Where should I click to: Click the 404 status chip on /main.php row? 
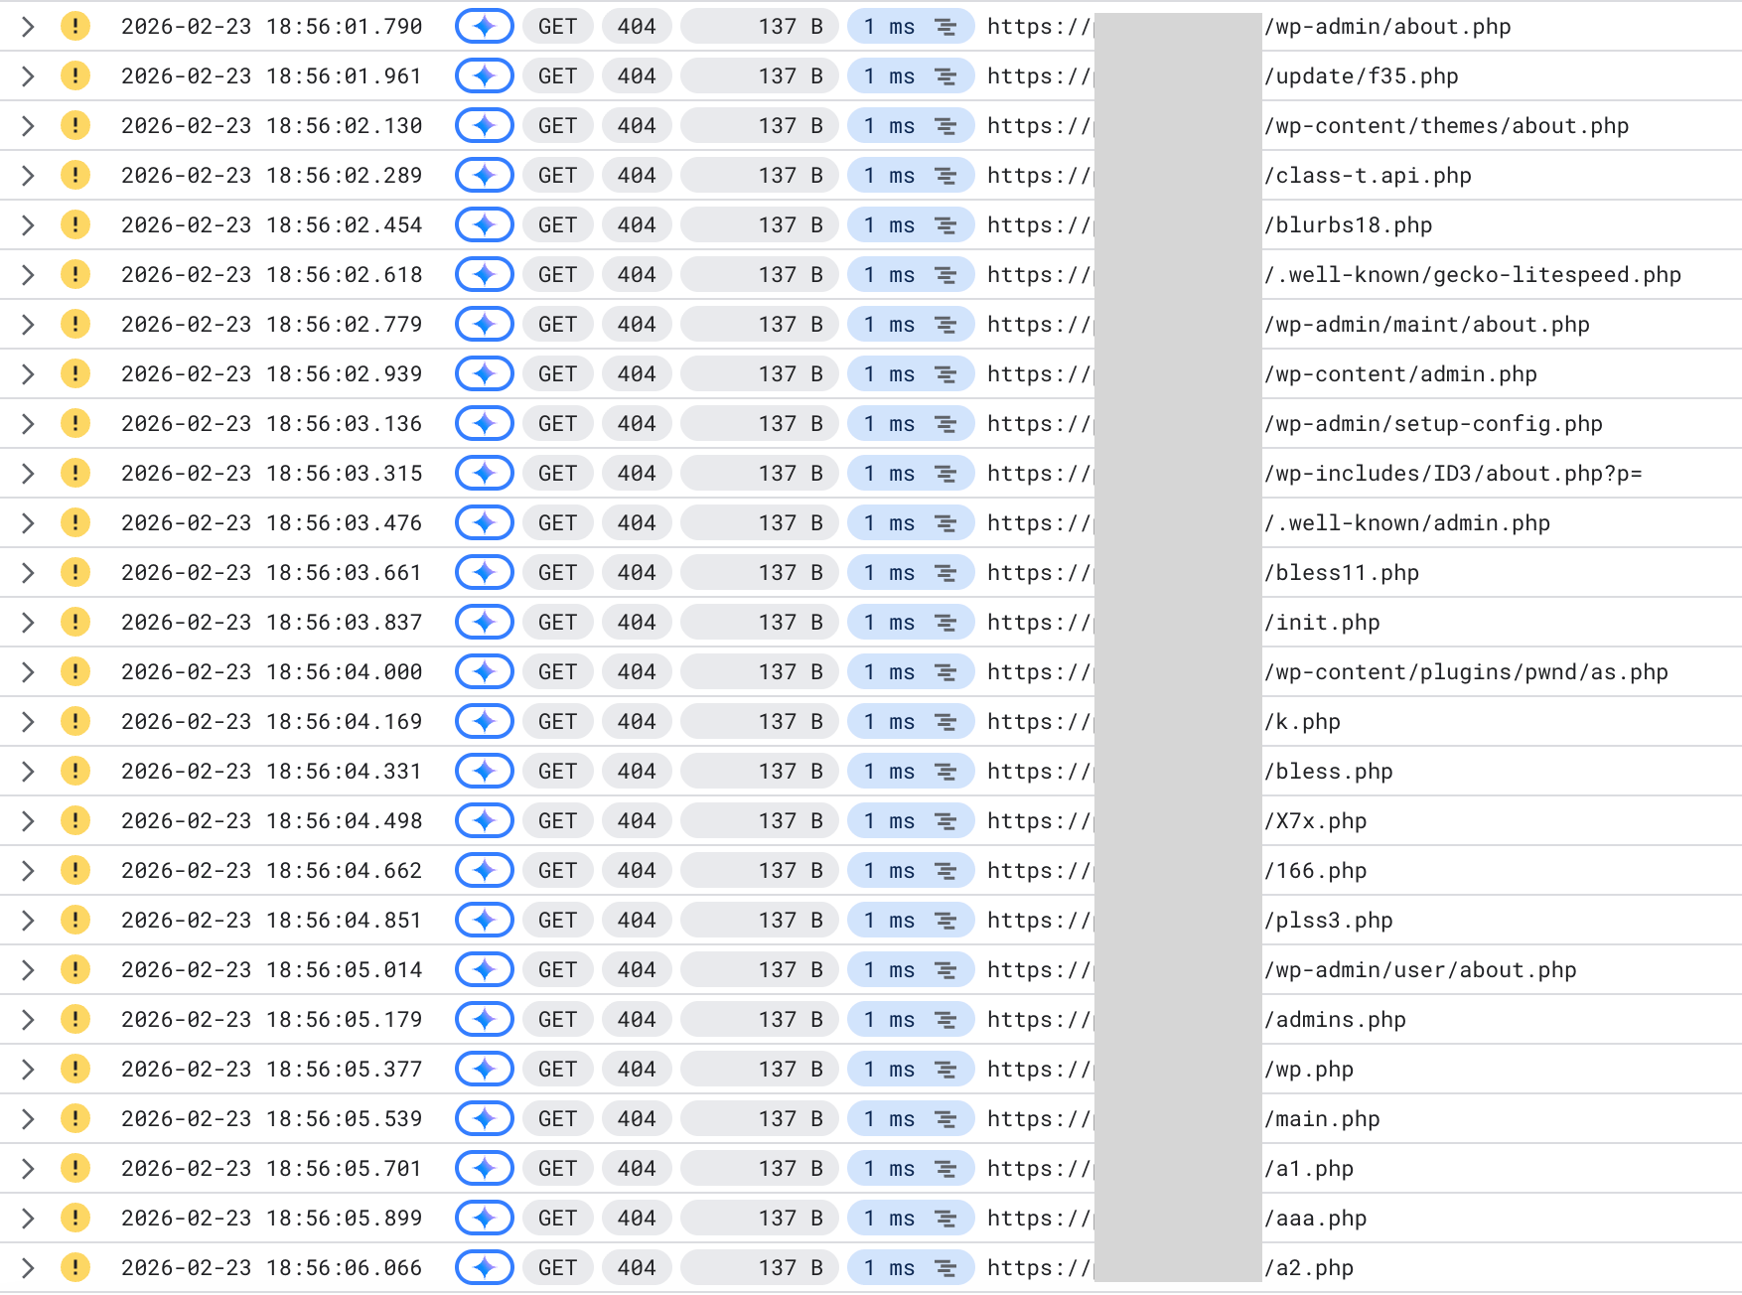pos(637,1118)
